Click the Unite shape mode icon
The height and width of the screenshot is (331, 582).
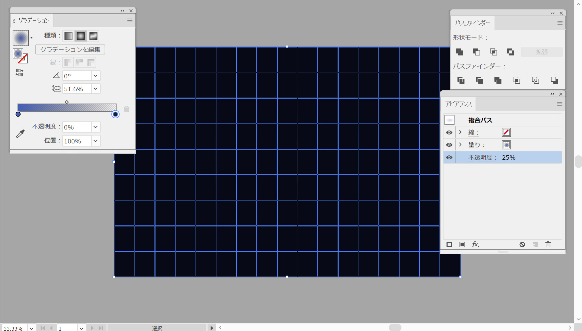click(x=459, y=52)
